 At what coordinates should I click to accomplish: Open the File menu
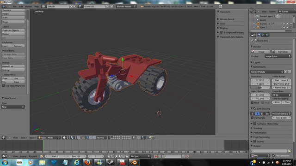[14, 6]
